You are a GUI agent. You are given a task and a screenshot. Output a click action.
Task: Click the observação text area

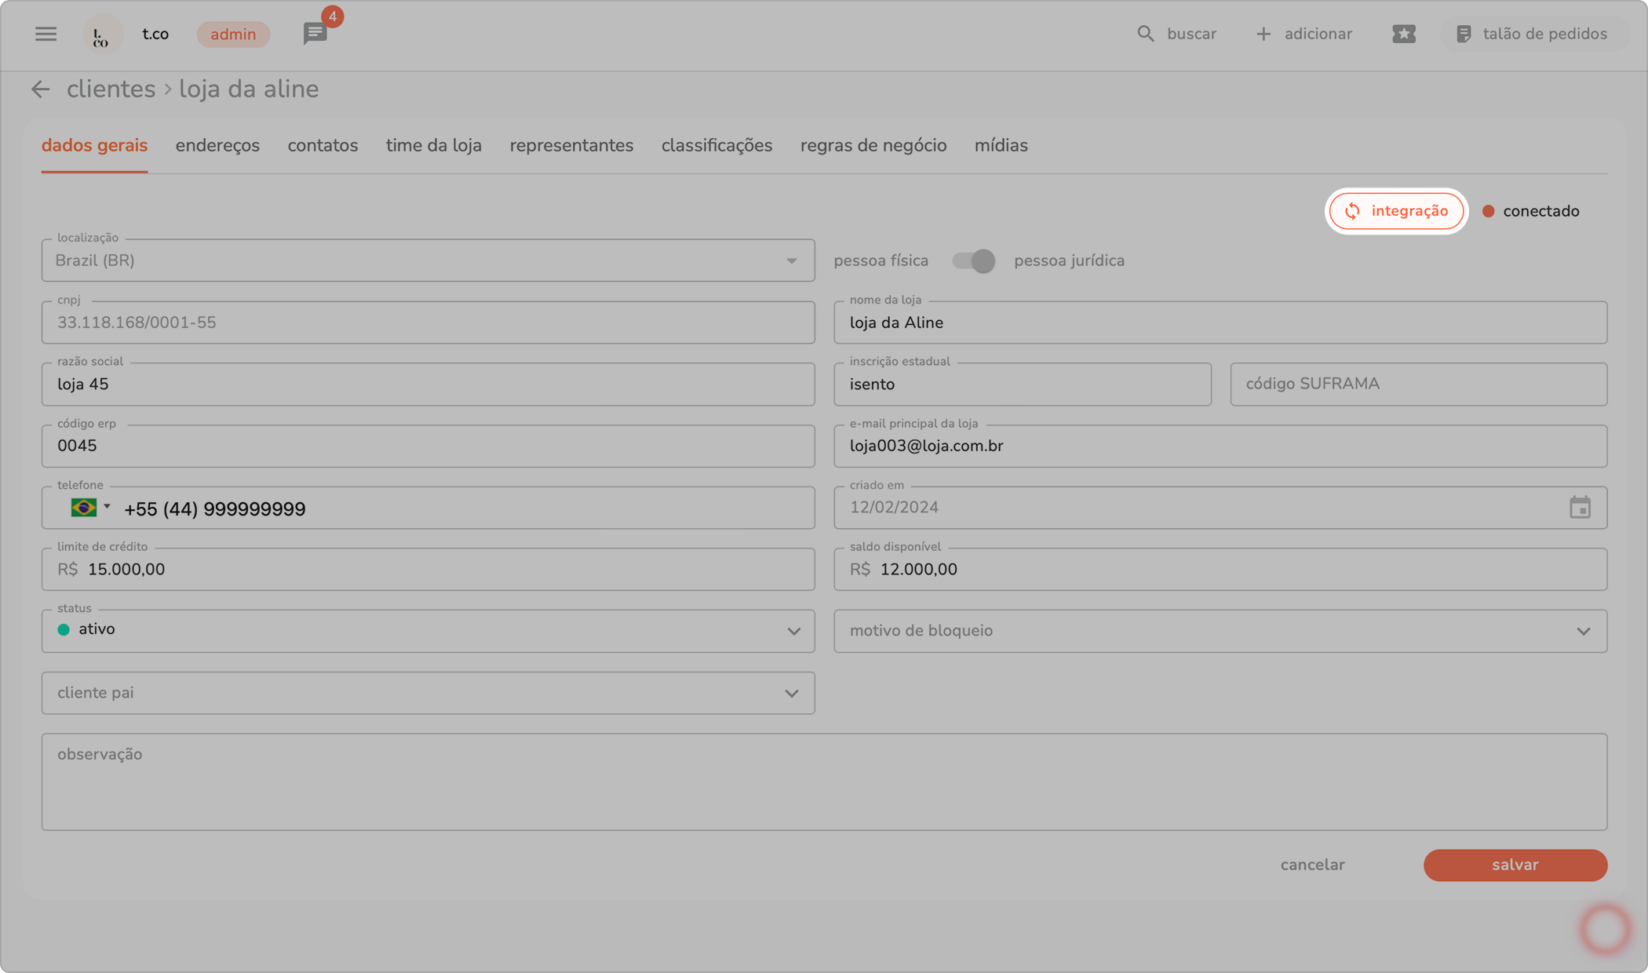coord(824,782)
